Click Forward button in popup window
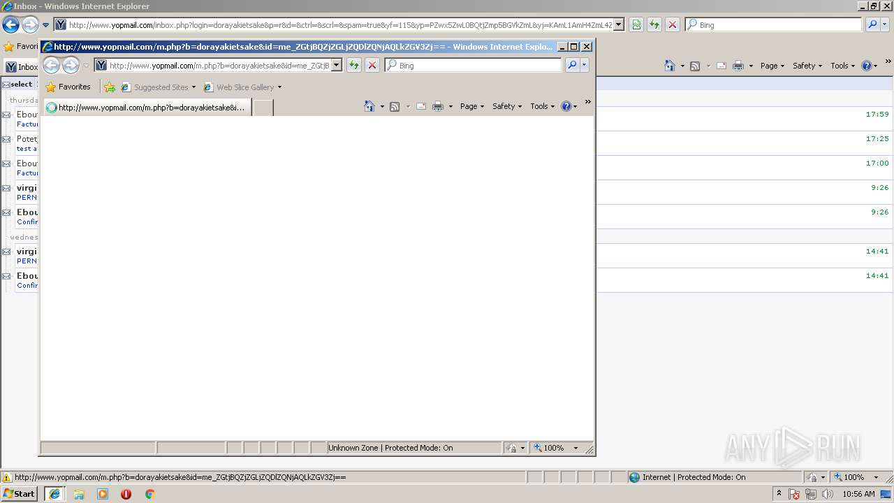 click(71, 66)
